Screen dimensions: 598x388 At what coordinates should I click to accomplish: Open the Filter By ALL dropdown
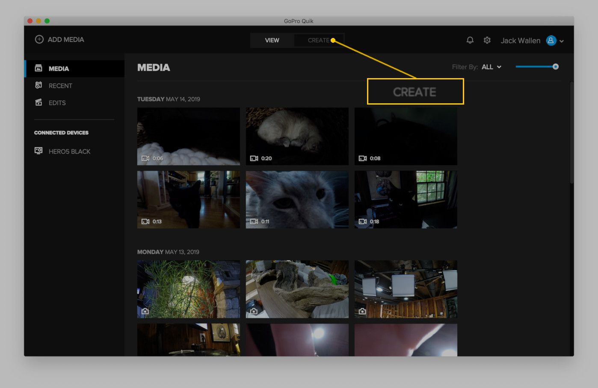point(491,67)
